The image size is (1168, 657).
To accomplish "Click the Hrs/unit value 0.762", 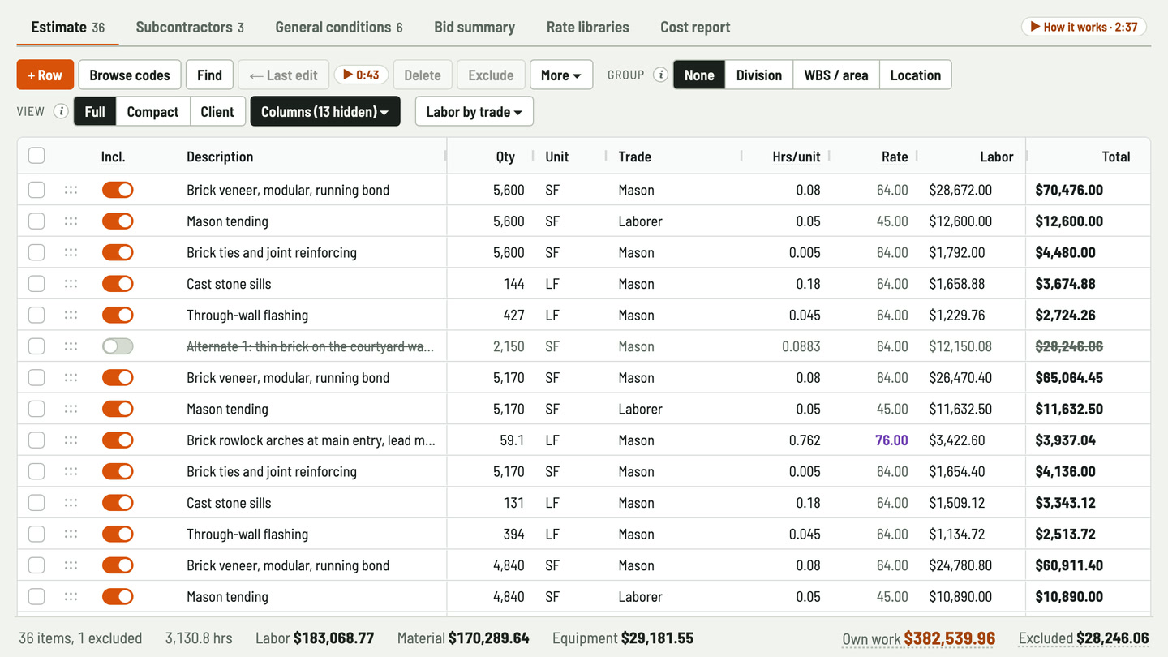I will point(805,440).
